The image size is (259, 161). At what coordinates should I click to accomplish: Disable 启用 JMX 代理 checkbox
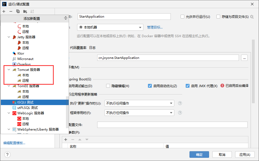point(188,86)
